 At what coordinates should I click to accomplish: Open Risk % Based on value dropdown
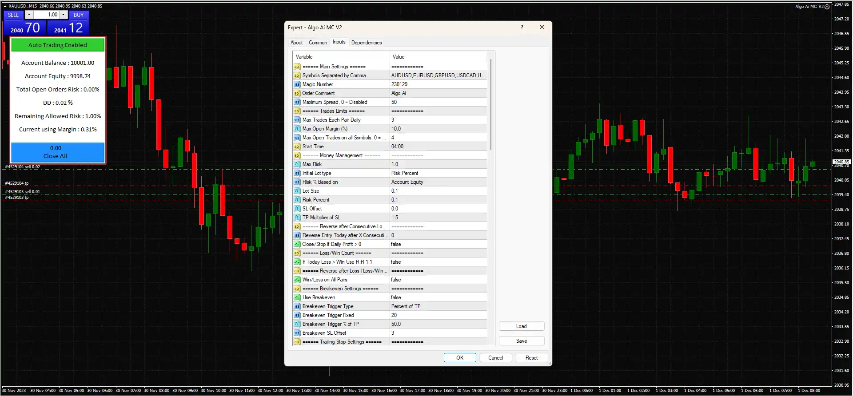(x=438, y=182)
